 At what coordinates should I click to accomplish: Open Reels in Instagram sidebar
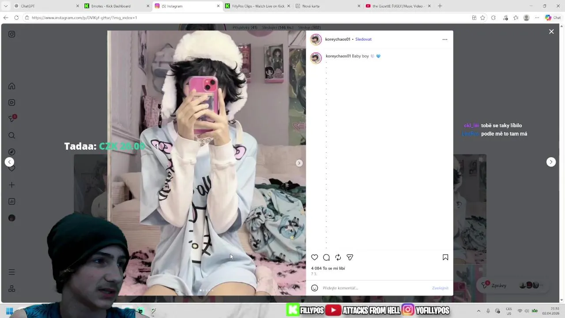[12, 102]
